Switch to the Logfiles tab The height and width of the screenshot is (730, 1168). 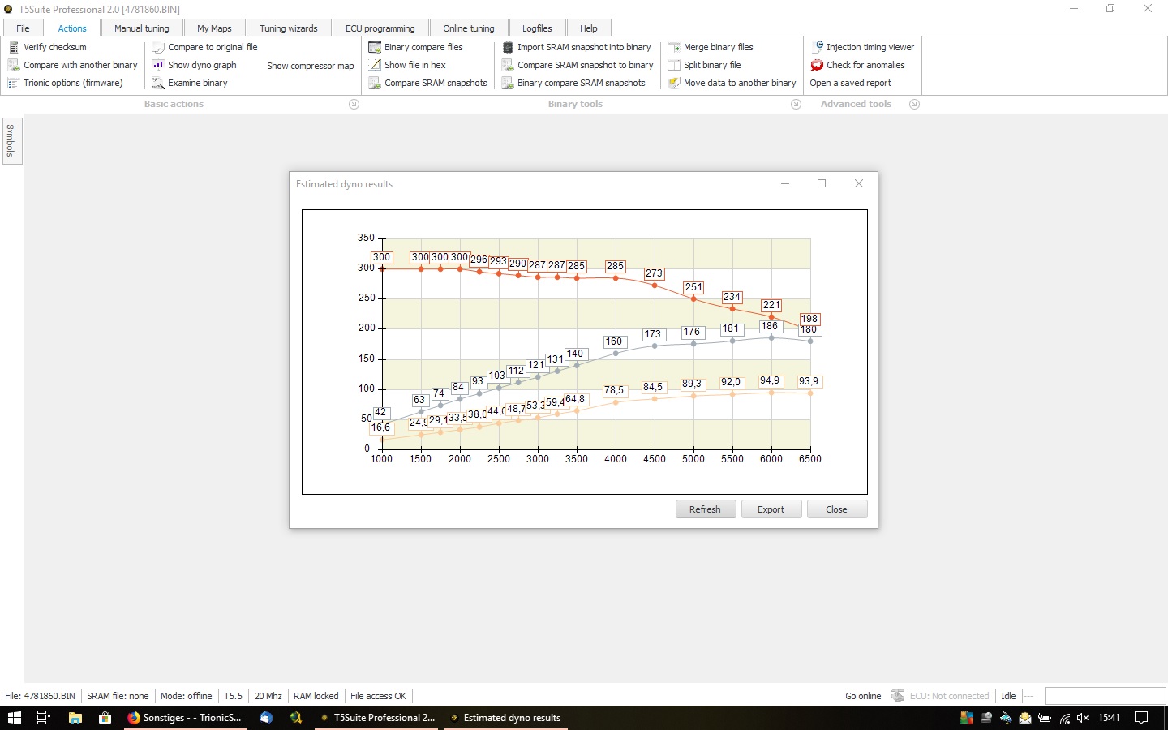(537, 28)
